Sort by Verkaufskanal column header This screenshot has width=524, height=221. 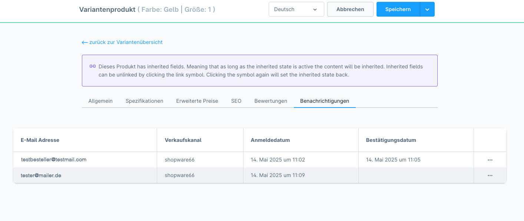click(183, 140)
